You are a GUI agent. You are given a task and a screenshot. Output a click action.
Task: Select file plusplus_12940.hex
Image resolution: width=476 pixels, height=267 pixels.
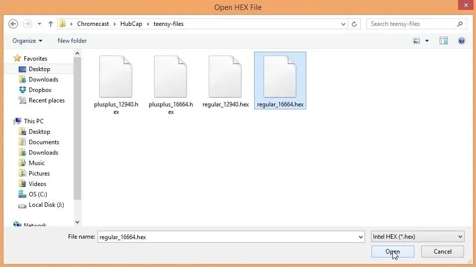[x=116, y=84]
